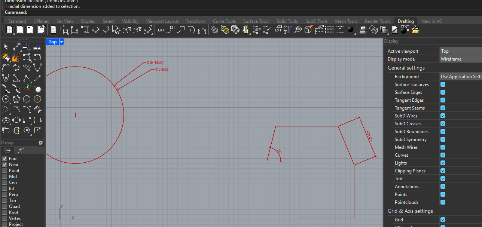482x227 pixels.
Task: Open the Background setting dropdown
Action: click(460, 77)
